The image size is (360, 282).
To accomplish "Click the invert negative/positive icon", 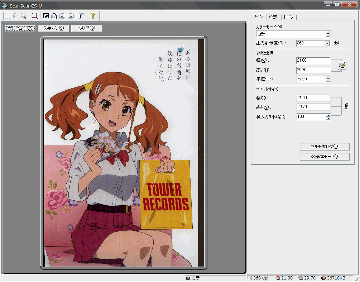I will click(46, 16).
